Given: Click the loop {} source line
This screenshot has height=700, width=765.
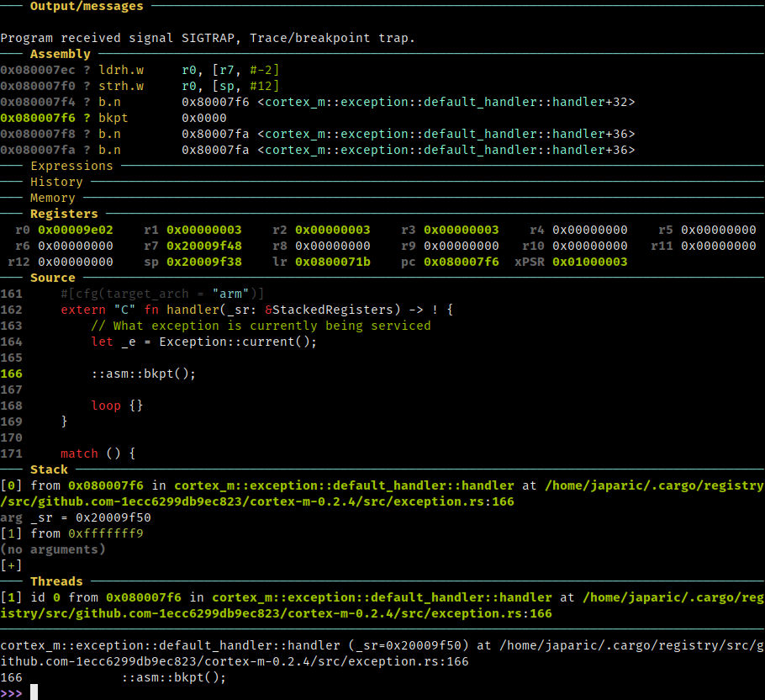Looking at the screenshot, I should (117, 406).
